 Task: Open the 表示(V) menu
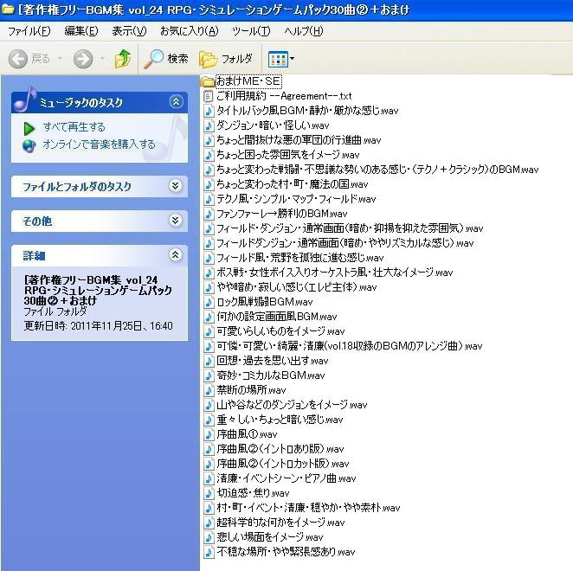point(129,31)
